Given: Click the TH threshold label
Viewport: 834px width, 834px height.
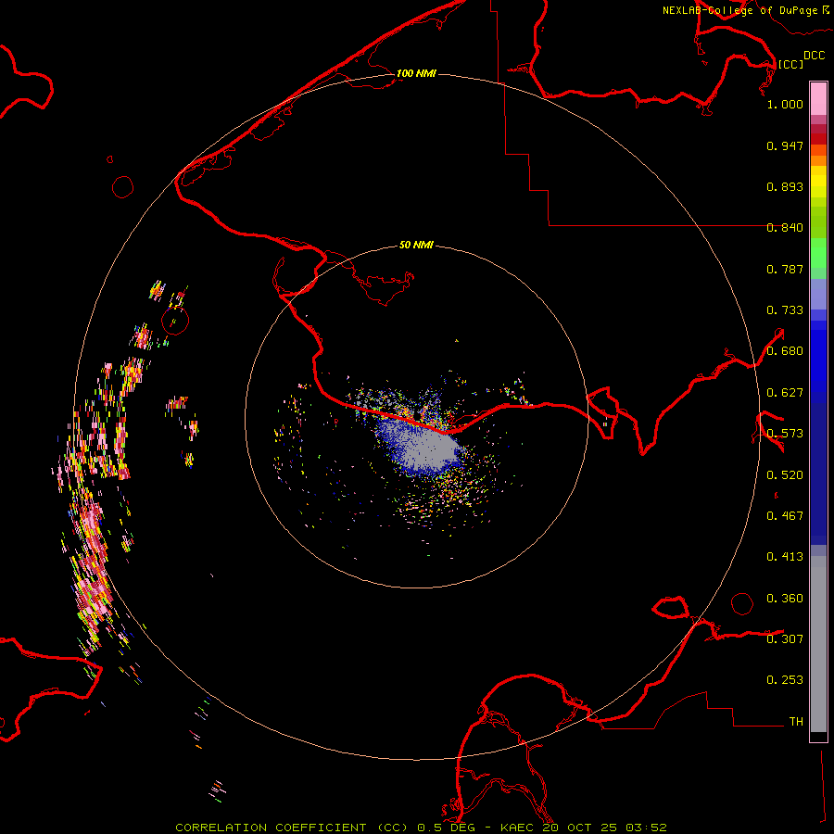Looking at the screenshot, I should (x=796, y=722).
